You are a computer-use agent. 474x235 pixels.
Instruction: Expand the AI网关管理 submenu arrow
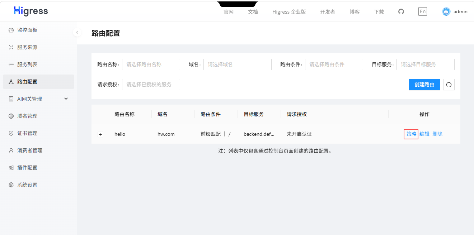pyautogui.click(x=66, y=99)
